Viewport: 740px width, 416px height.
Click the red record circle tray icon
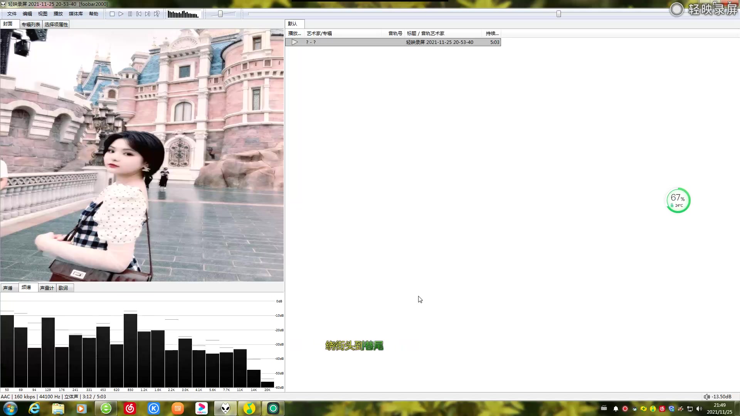click(x=625, y=409)
